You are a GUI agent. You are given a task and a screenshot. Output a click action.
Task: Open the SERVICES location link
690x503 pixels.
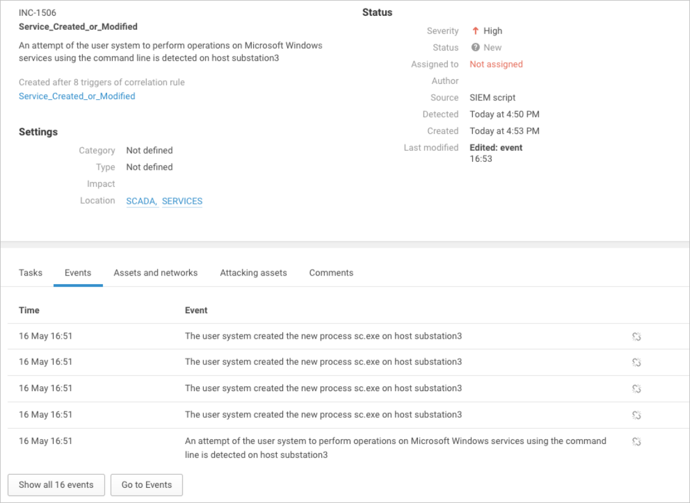click(182, 201)
